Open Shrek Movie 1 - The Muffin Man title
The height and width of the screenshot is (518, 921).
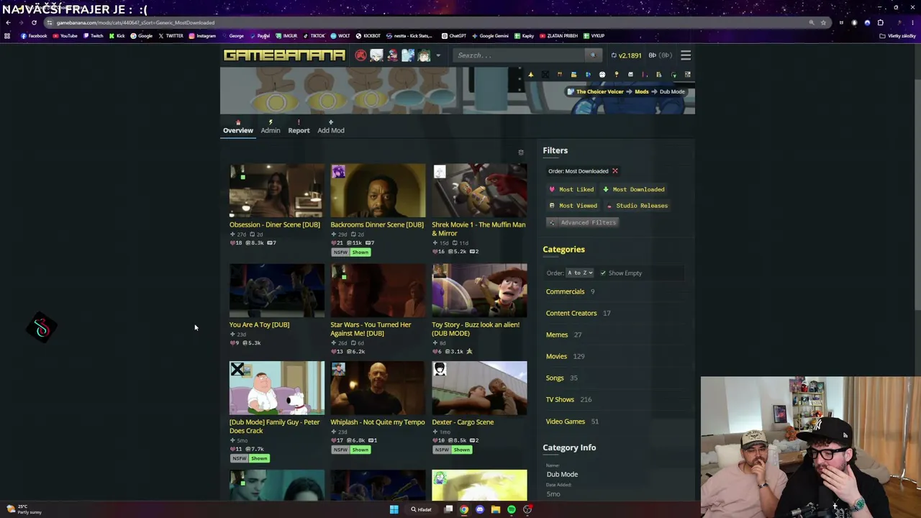tap(478, 230)
